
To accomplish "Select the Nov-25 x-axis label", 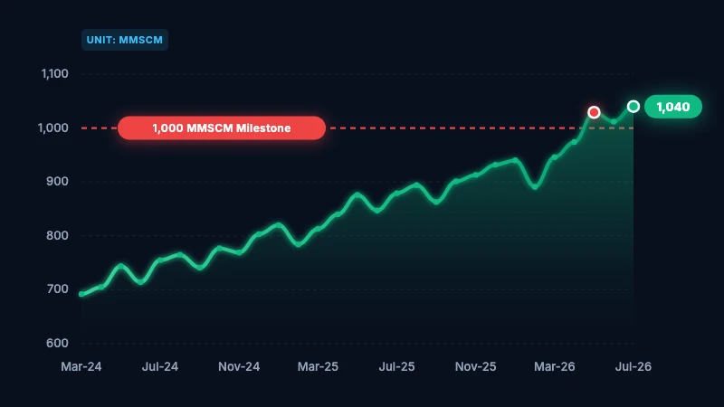I will [476, 367].
